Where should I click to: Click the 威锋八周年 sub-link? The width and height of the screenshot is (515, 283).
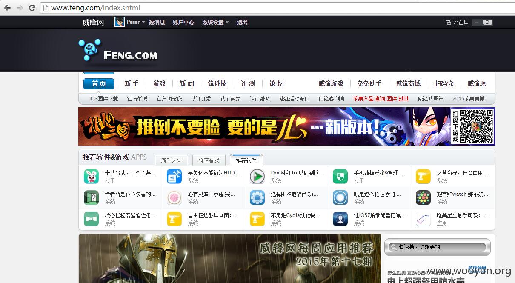pyautogui.click(x=431, y=99)
